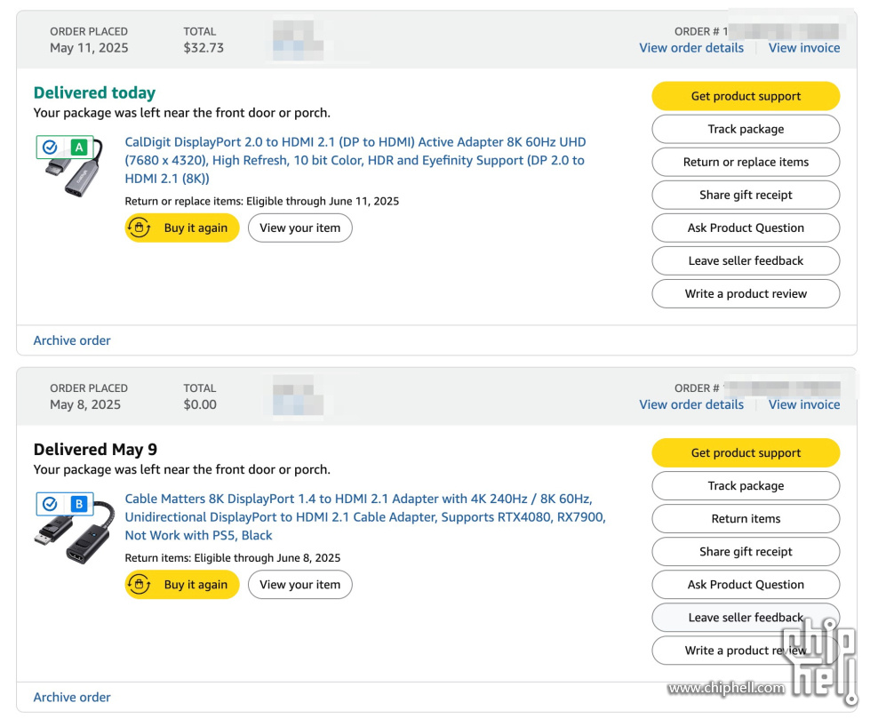Click "Eligible through June 11, 2025" return text
This screenshot has width=870, height=719.
click(323, 202)
